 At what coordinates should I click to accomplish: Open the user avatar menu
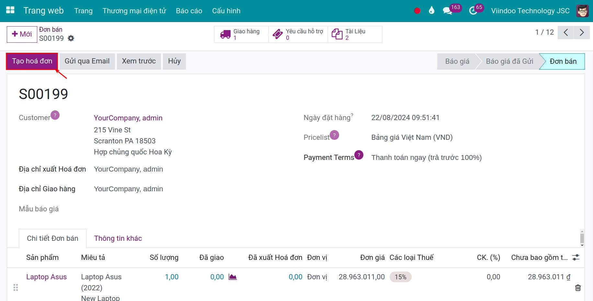click(582, 11)
